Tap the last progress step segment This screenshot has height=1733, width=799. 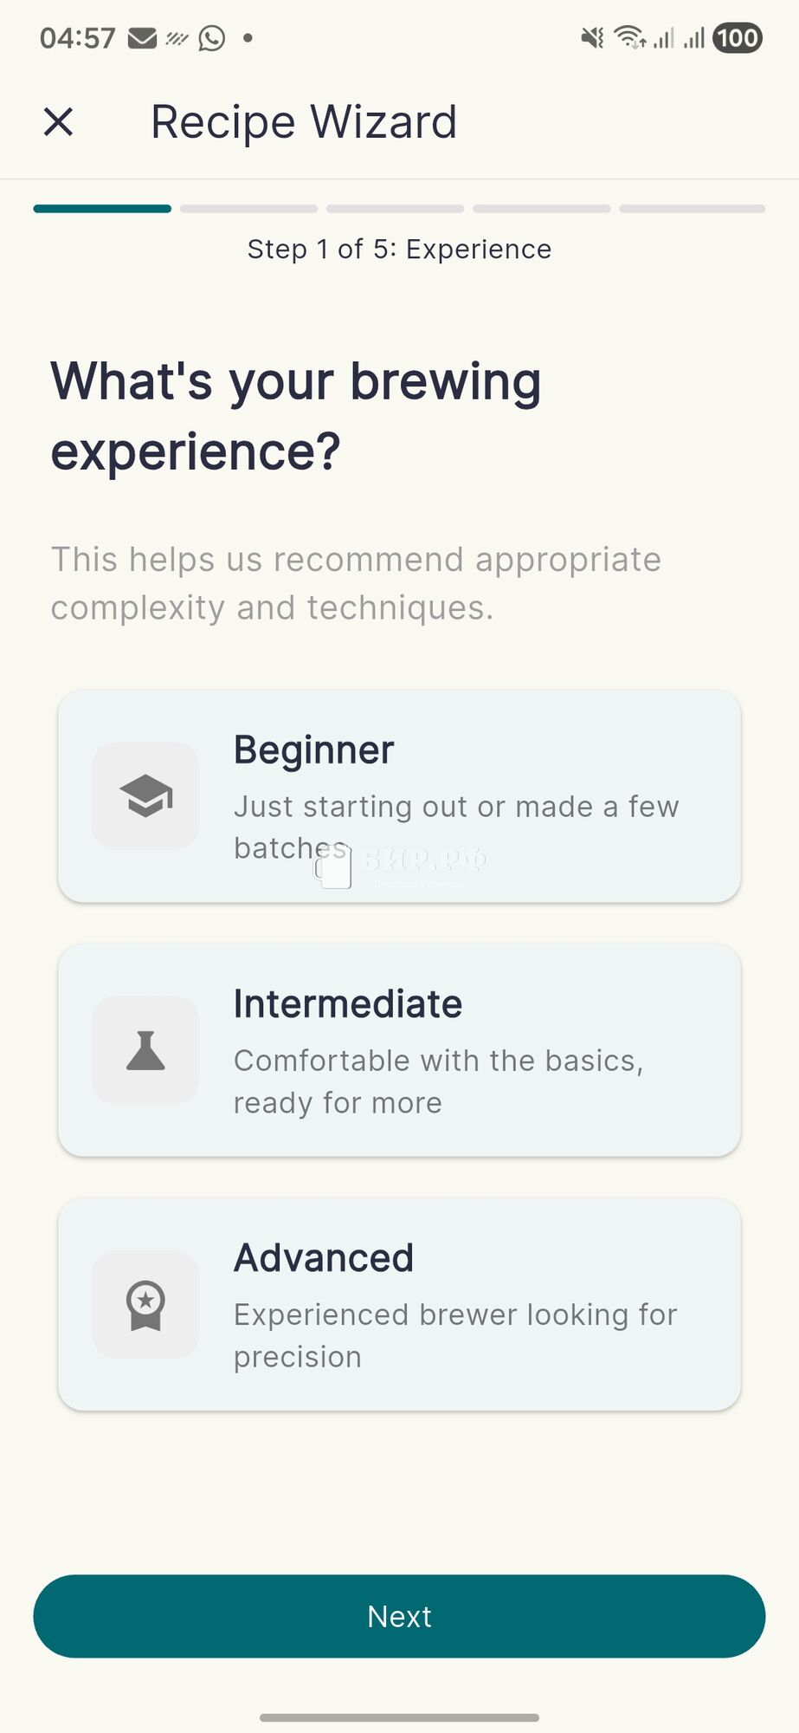(x=693, y=209)
